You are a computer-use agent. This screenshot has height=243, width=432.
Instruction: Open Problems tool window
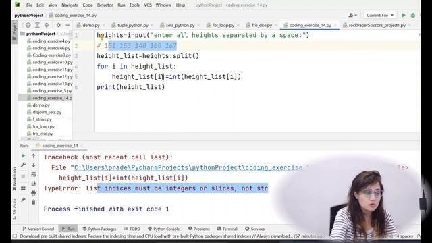coord(199,229)
